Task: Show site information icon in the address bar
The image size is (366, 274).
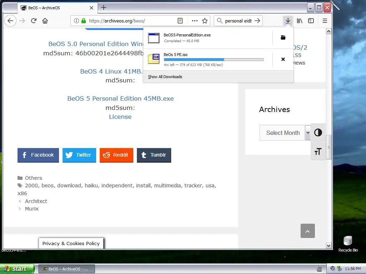Action: [x=76, y=21]
